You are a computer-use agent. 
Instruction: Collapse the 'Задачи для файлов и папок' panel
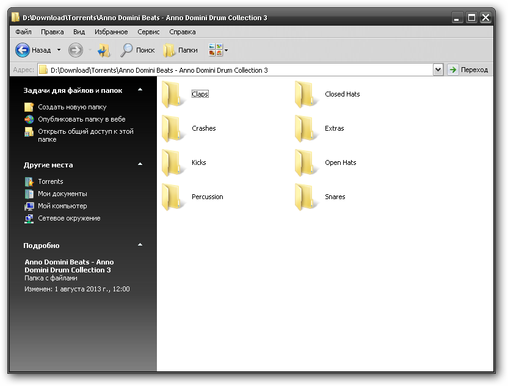coord(140,90)
